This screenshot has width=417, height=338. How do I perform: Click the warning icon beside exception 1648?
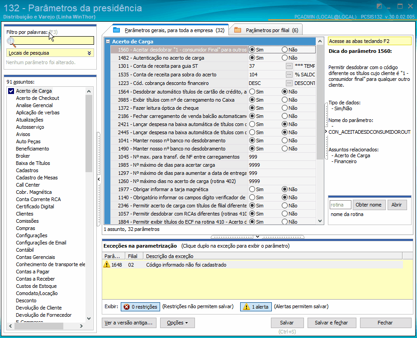[x=107, y=264]
